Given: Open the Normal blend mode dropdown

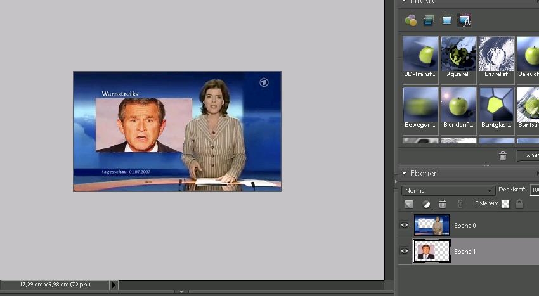Looking at the screenshot, I should click(x=448, y=190).
